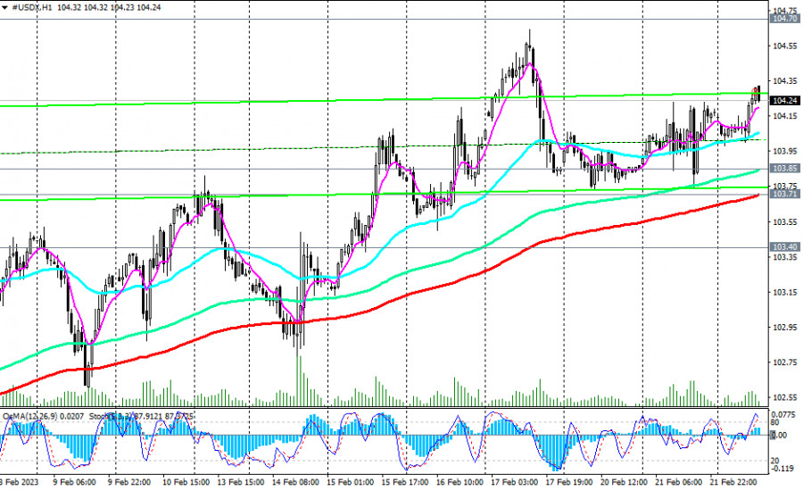
Task: Click the 104.35 price scale value
Action: point(785,81)
